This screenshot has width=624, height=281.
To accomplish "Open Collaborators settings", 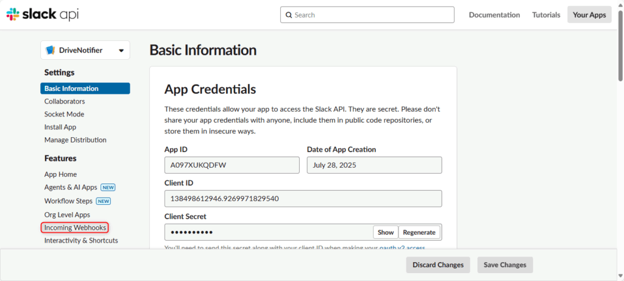I will [x=65, y=101].
